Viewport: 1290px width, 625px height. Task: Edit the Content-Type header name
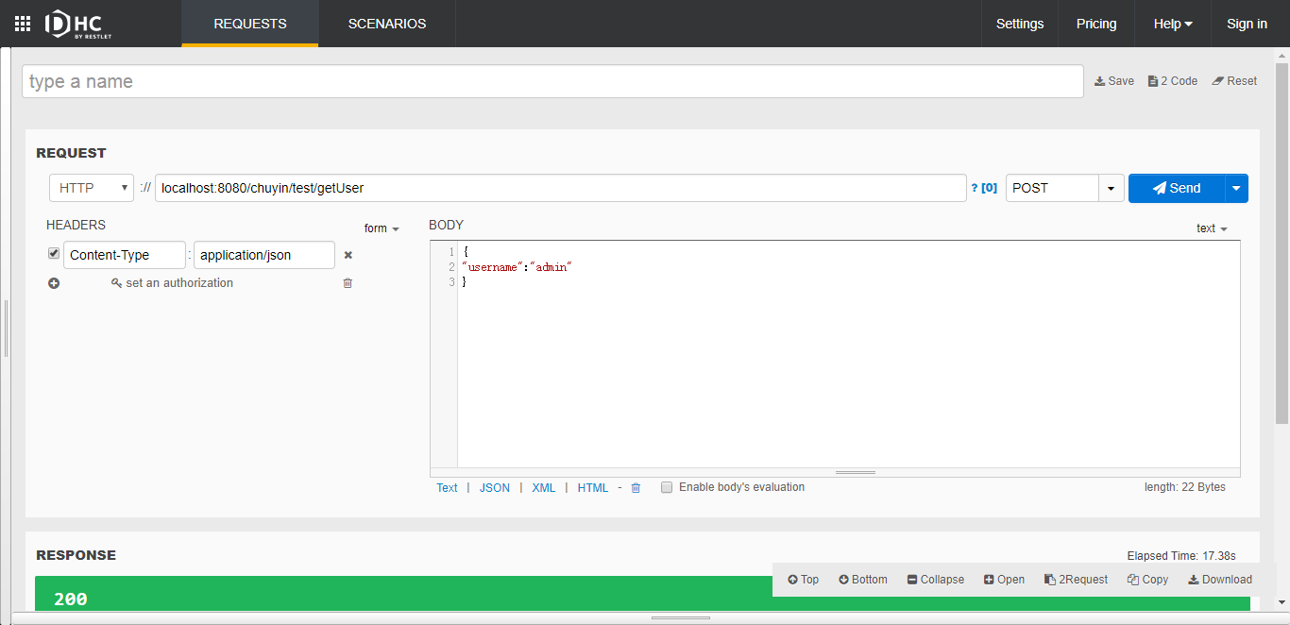click(125, 255)
